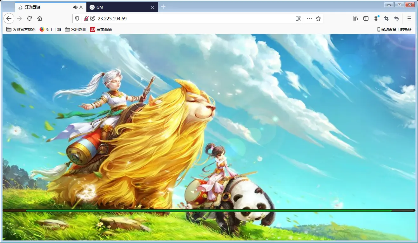Viewport: 418px width, 243px height.
Task: Show the QR code for this page
Action: point(298,18)
